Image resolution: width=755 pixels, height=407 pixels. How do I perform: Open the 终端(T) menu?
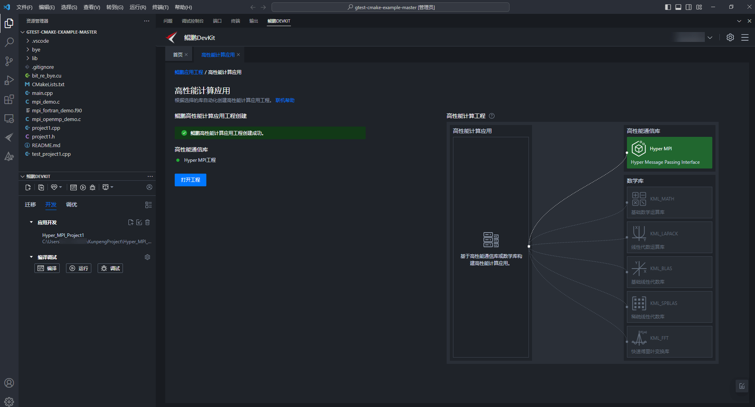[160, 7]
